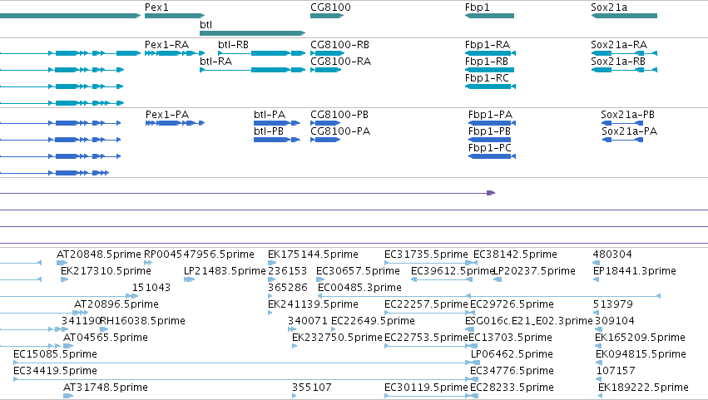
Task: Select the Sox21a-PB protein glyph
Action: [622, 123]
